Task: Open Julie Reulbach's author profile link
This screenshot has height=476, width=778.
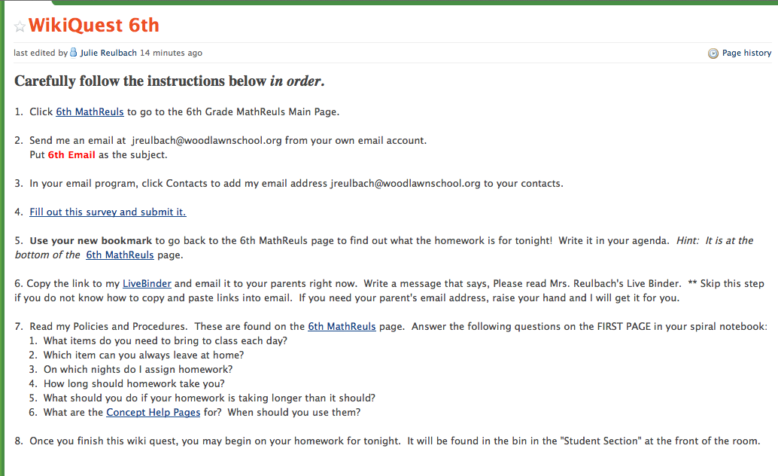Action: [x=108, y=53]
